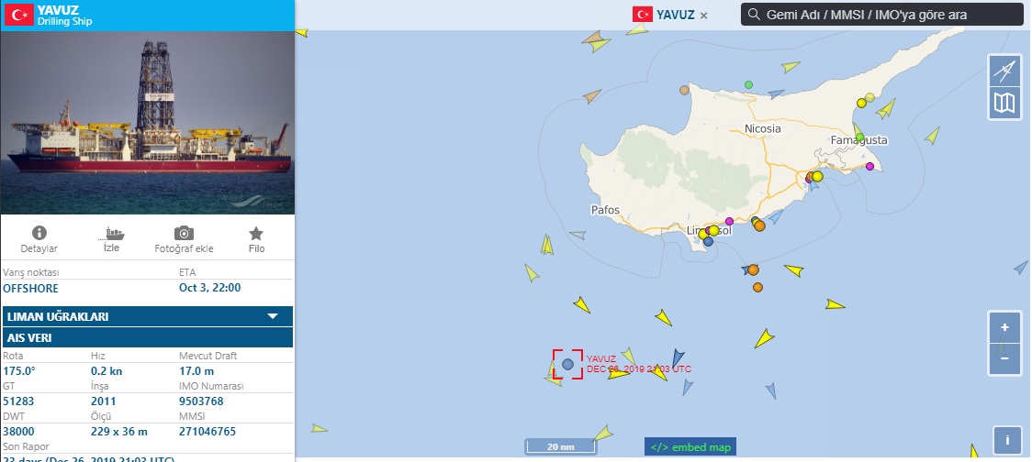Open the Detaylar info icon
The width and height of the screenshot is (1032, 462).
39,234
